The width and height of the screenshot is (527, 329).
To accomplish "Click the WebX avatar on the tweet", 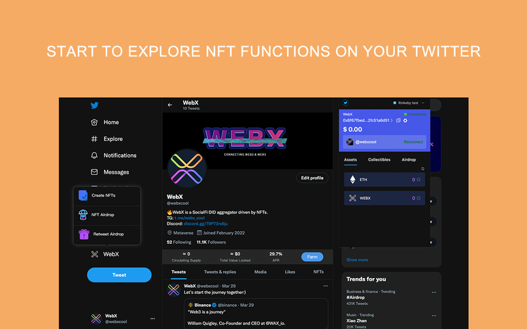I will click(x=174, y=290).
